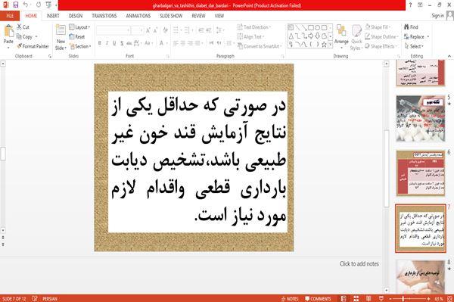
Task: Toggle the Notes pane in the status bar
Action: [x=290, y=299]
